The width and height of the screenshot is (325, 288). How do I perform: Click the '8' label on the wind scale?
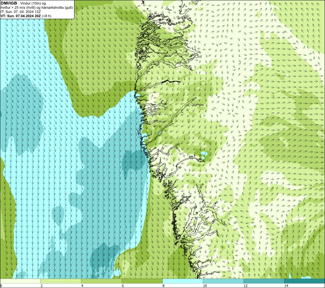click(x=163, y=286)
